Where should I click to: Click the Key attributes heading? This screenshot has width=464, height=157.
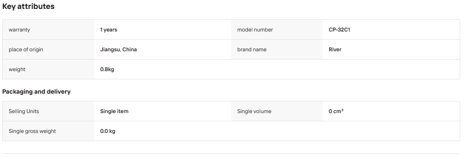(28, 7)
